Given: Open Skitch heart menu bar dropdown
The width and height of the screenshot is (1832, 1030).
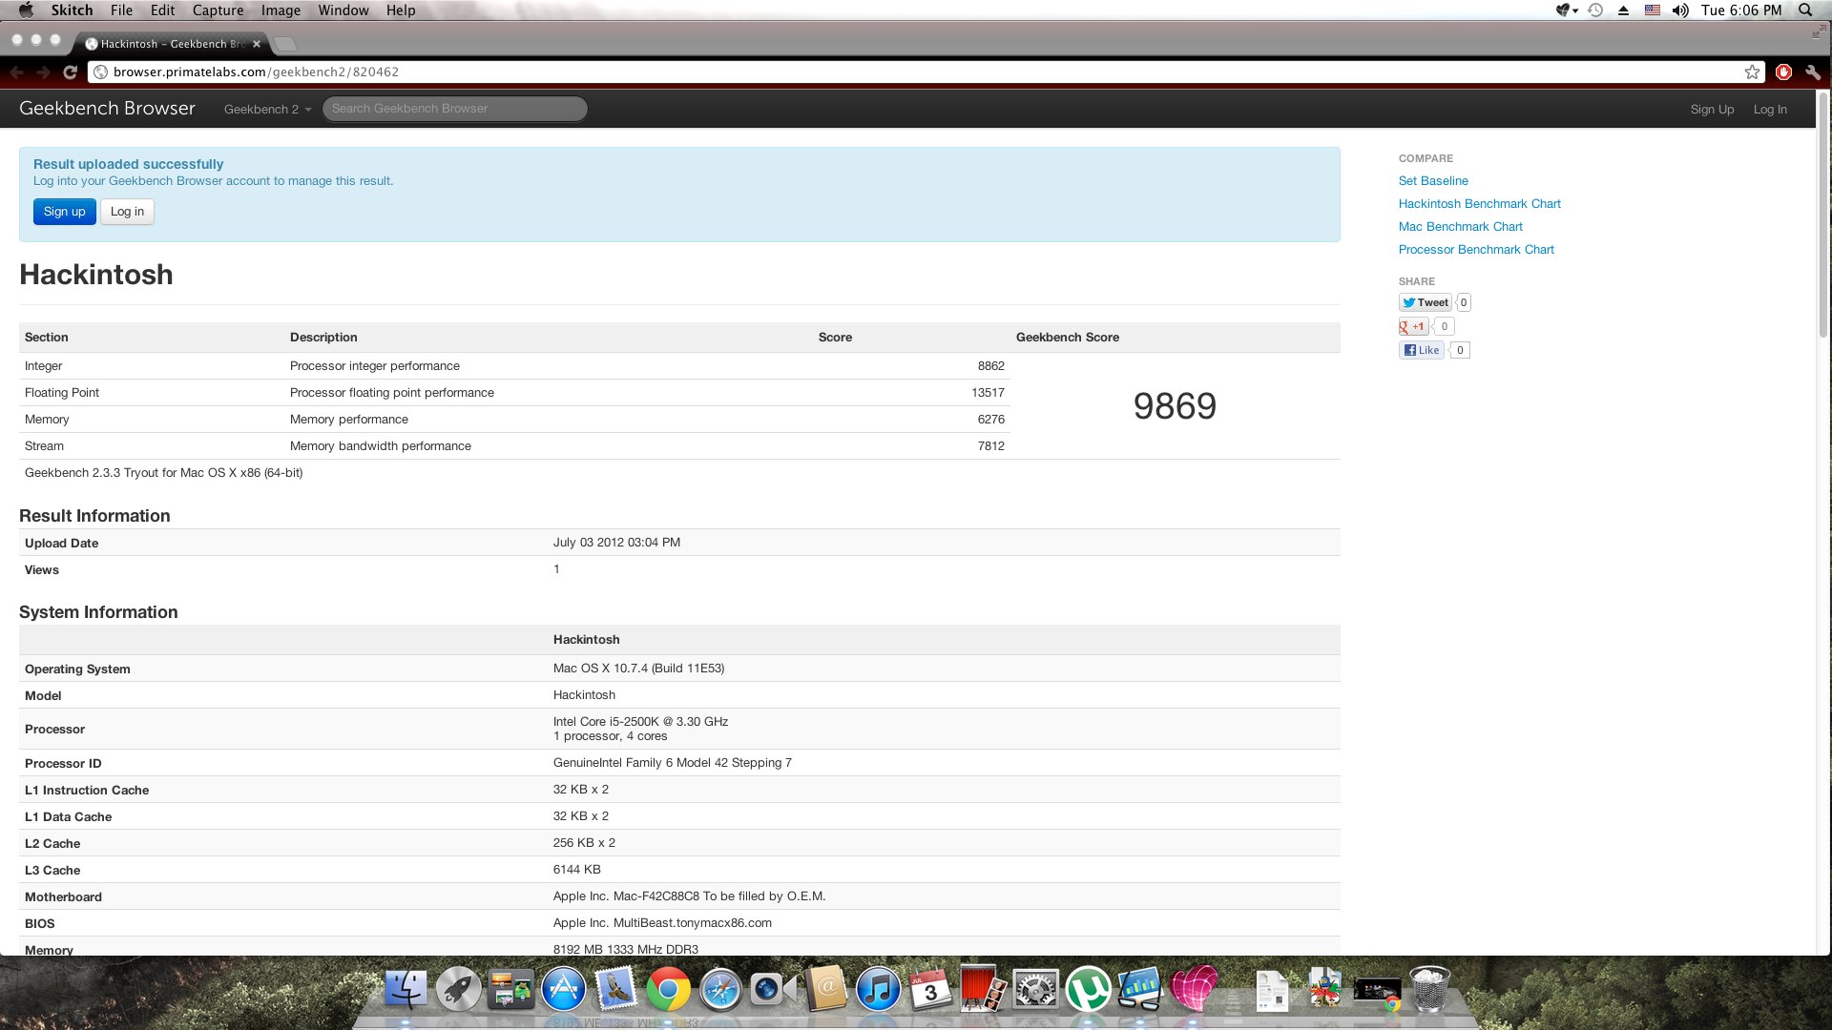Looking at the screenshot, I should pos(1567,10).
